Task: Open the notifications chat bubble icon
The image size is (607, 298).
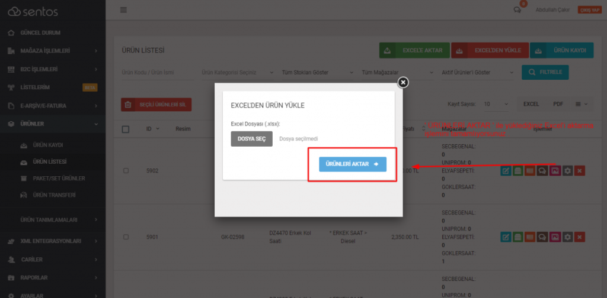Action: point(517,9)
